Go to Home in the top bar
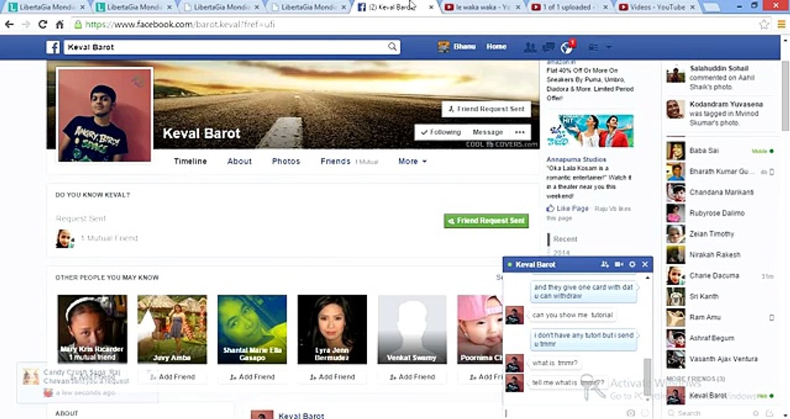This screenshot has height=419, width=790. click(496, 47)
